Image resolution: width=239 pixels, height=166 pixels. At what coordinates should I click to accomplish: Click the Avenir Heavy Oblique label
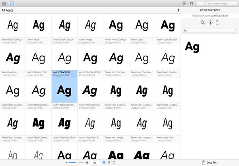coord(115,40)
